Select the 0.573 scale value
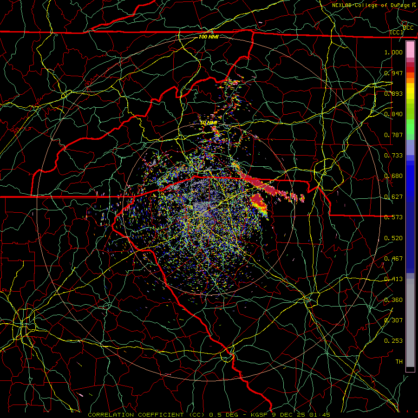The width and height of the screenshot is (418, 418). [393, 217]
